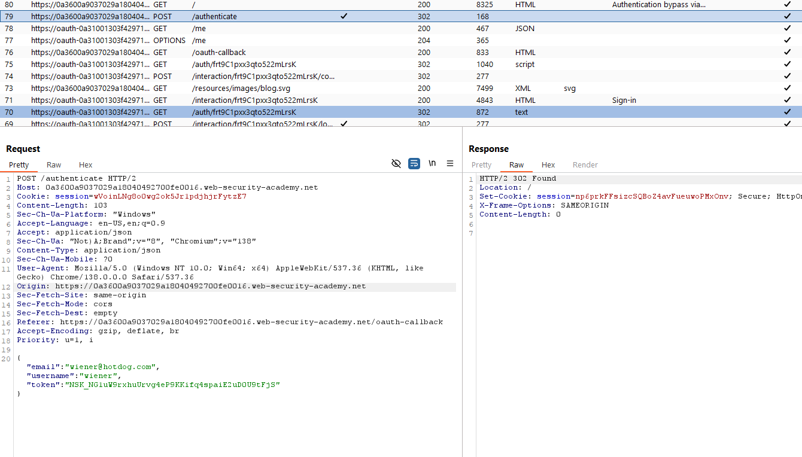Image resolution: width=802 pixels, height=457 pixels.
Task: Click the checkmark on the /oauth-callback row
Action: [x=787, y=52]
